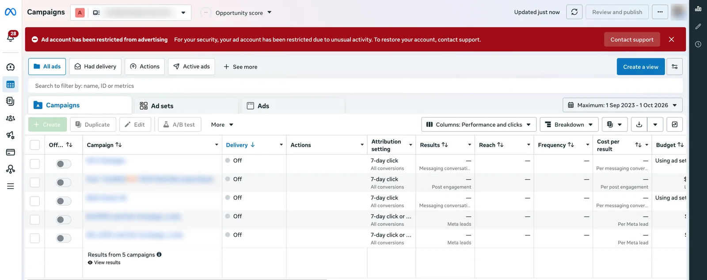Sort by Reach column arrows
Screen dimensions: 707x280
pyautogui.click(x=500, y=145)
